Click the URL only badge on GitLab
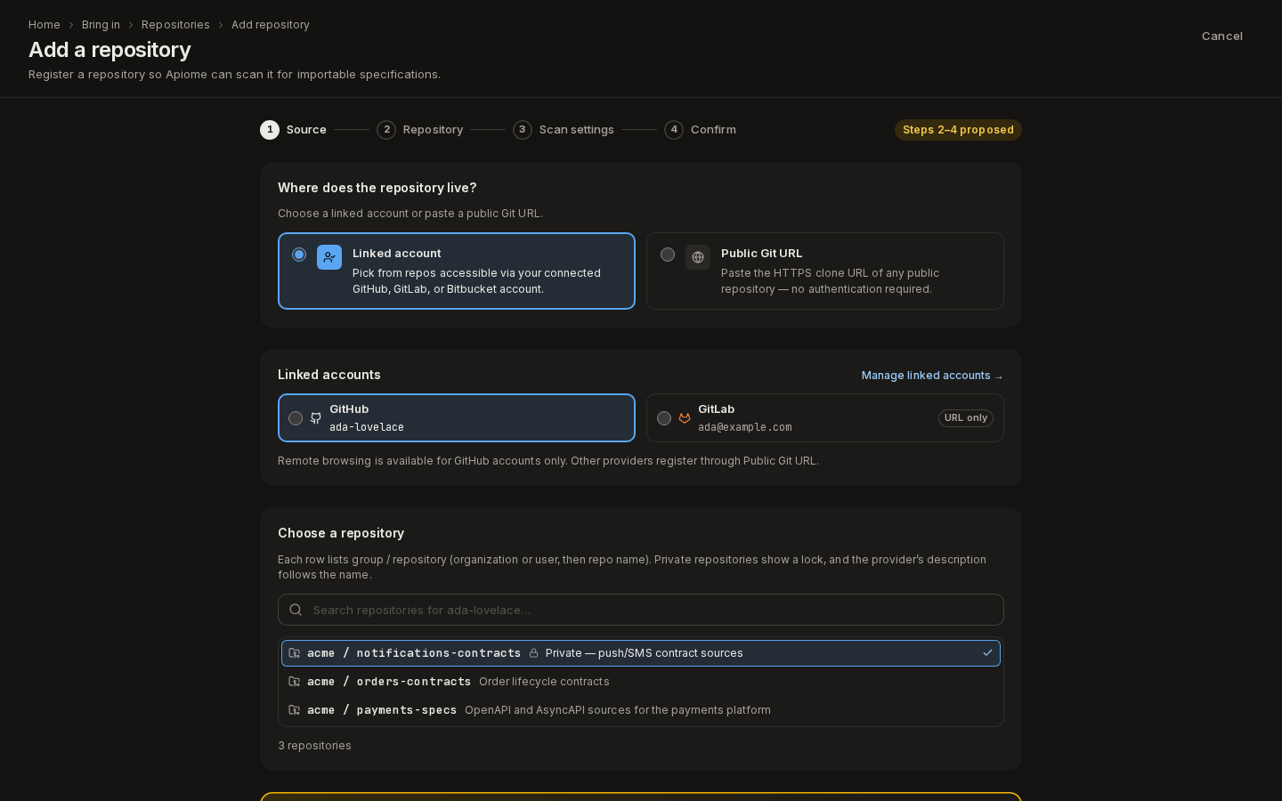This screenshot has height=801, width=1282. 966,418
